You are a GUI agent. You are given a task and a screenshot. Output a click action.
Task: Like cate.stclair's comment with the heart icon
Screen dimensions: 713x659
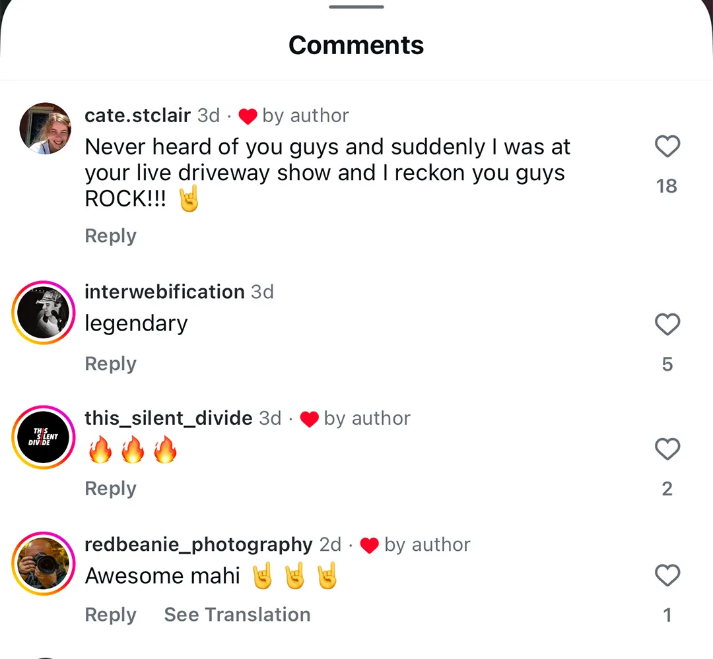[x=667, y=147]
